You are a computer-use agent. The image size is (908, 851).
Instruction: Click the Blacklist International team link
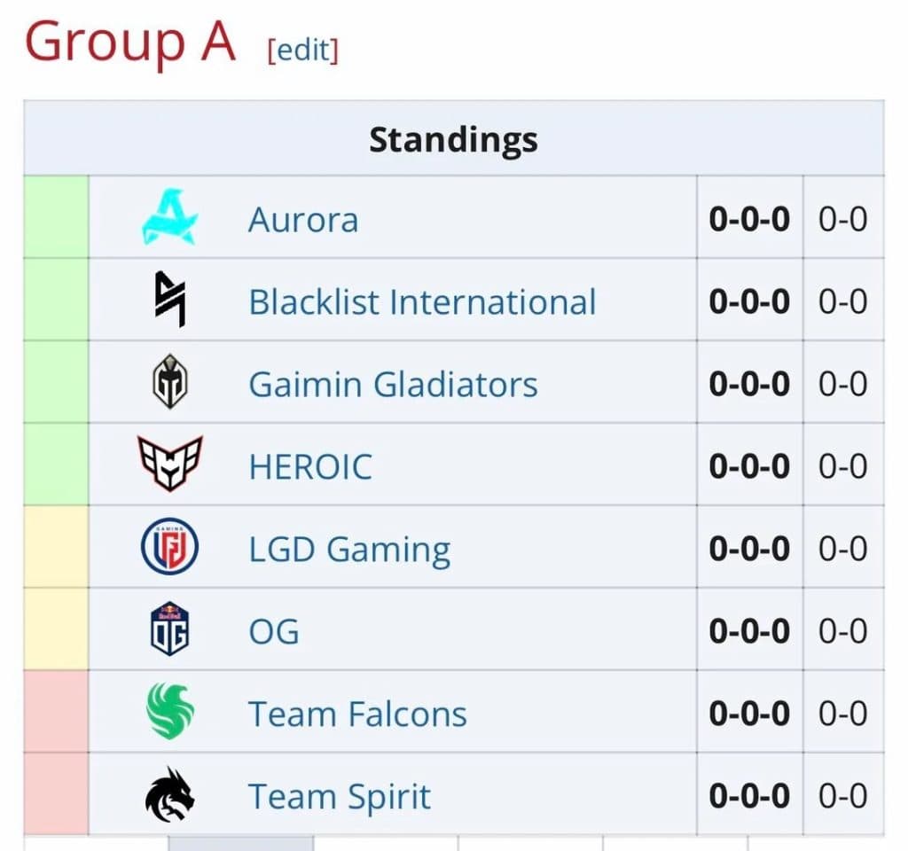point(423,301)
